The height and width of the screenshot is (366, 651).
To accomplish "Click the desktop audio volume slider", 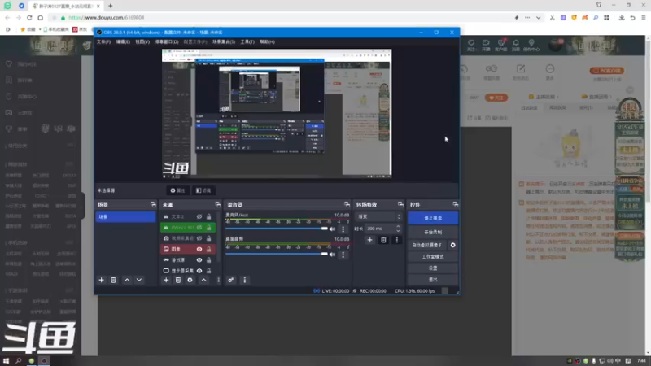I will click(x=277, y=254).
